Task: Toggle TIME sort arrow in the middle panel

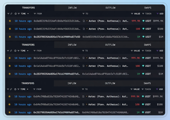Action: tap(28, 51)
